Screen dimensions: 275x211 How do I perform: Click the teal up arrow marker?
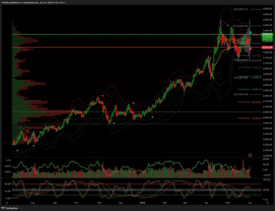point(249,32)
